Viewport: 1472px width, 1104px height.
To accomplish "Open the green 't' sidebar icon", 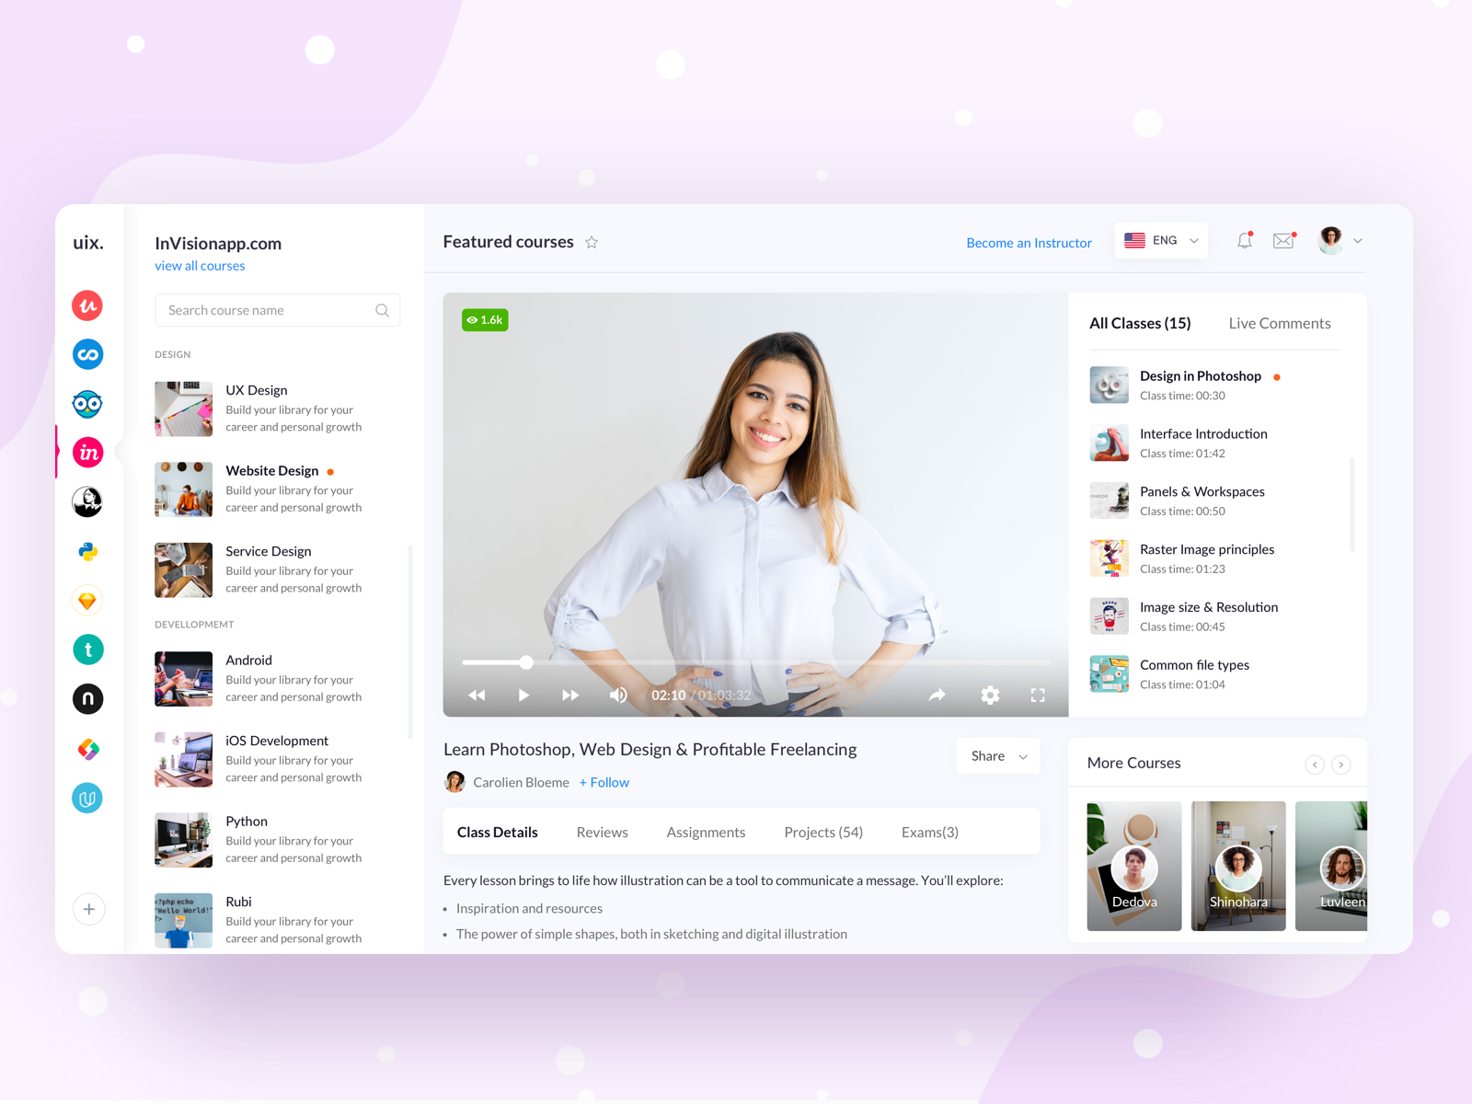I will click(x=87, y=650).
